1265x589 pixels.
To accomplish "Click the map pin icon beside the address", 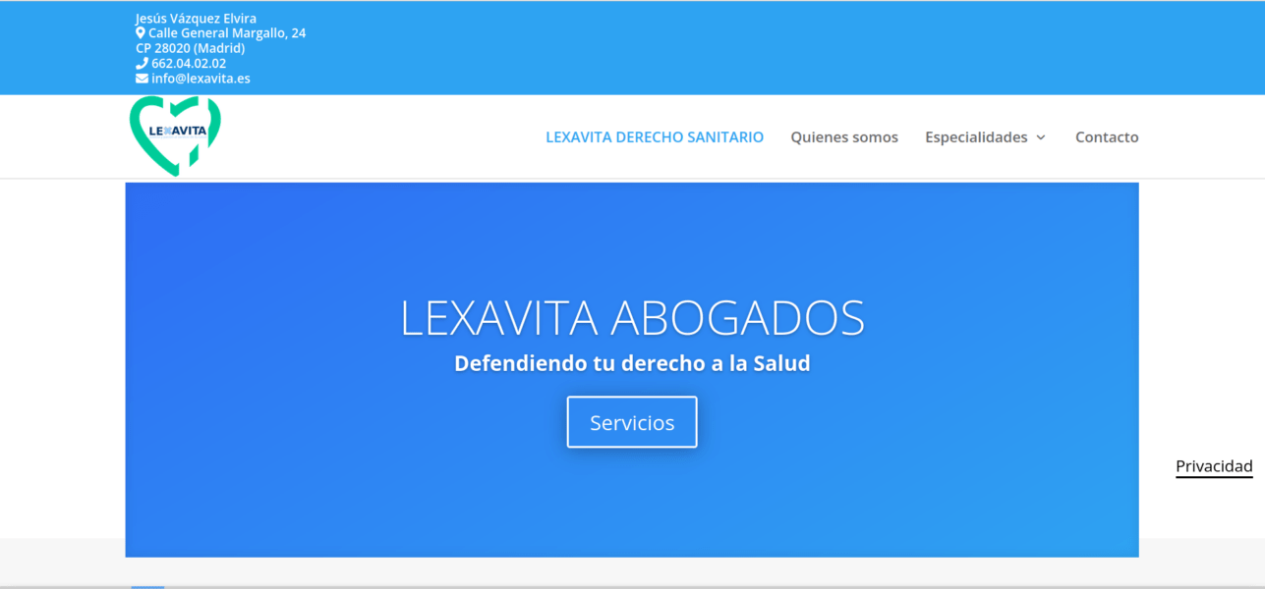I will tap(141, 32).
